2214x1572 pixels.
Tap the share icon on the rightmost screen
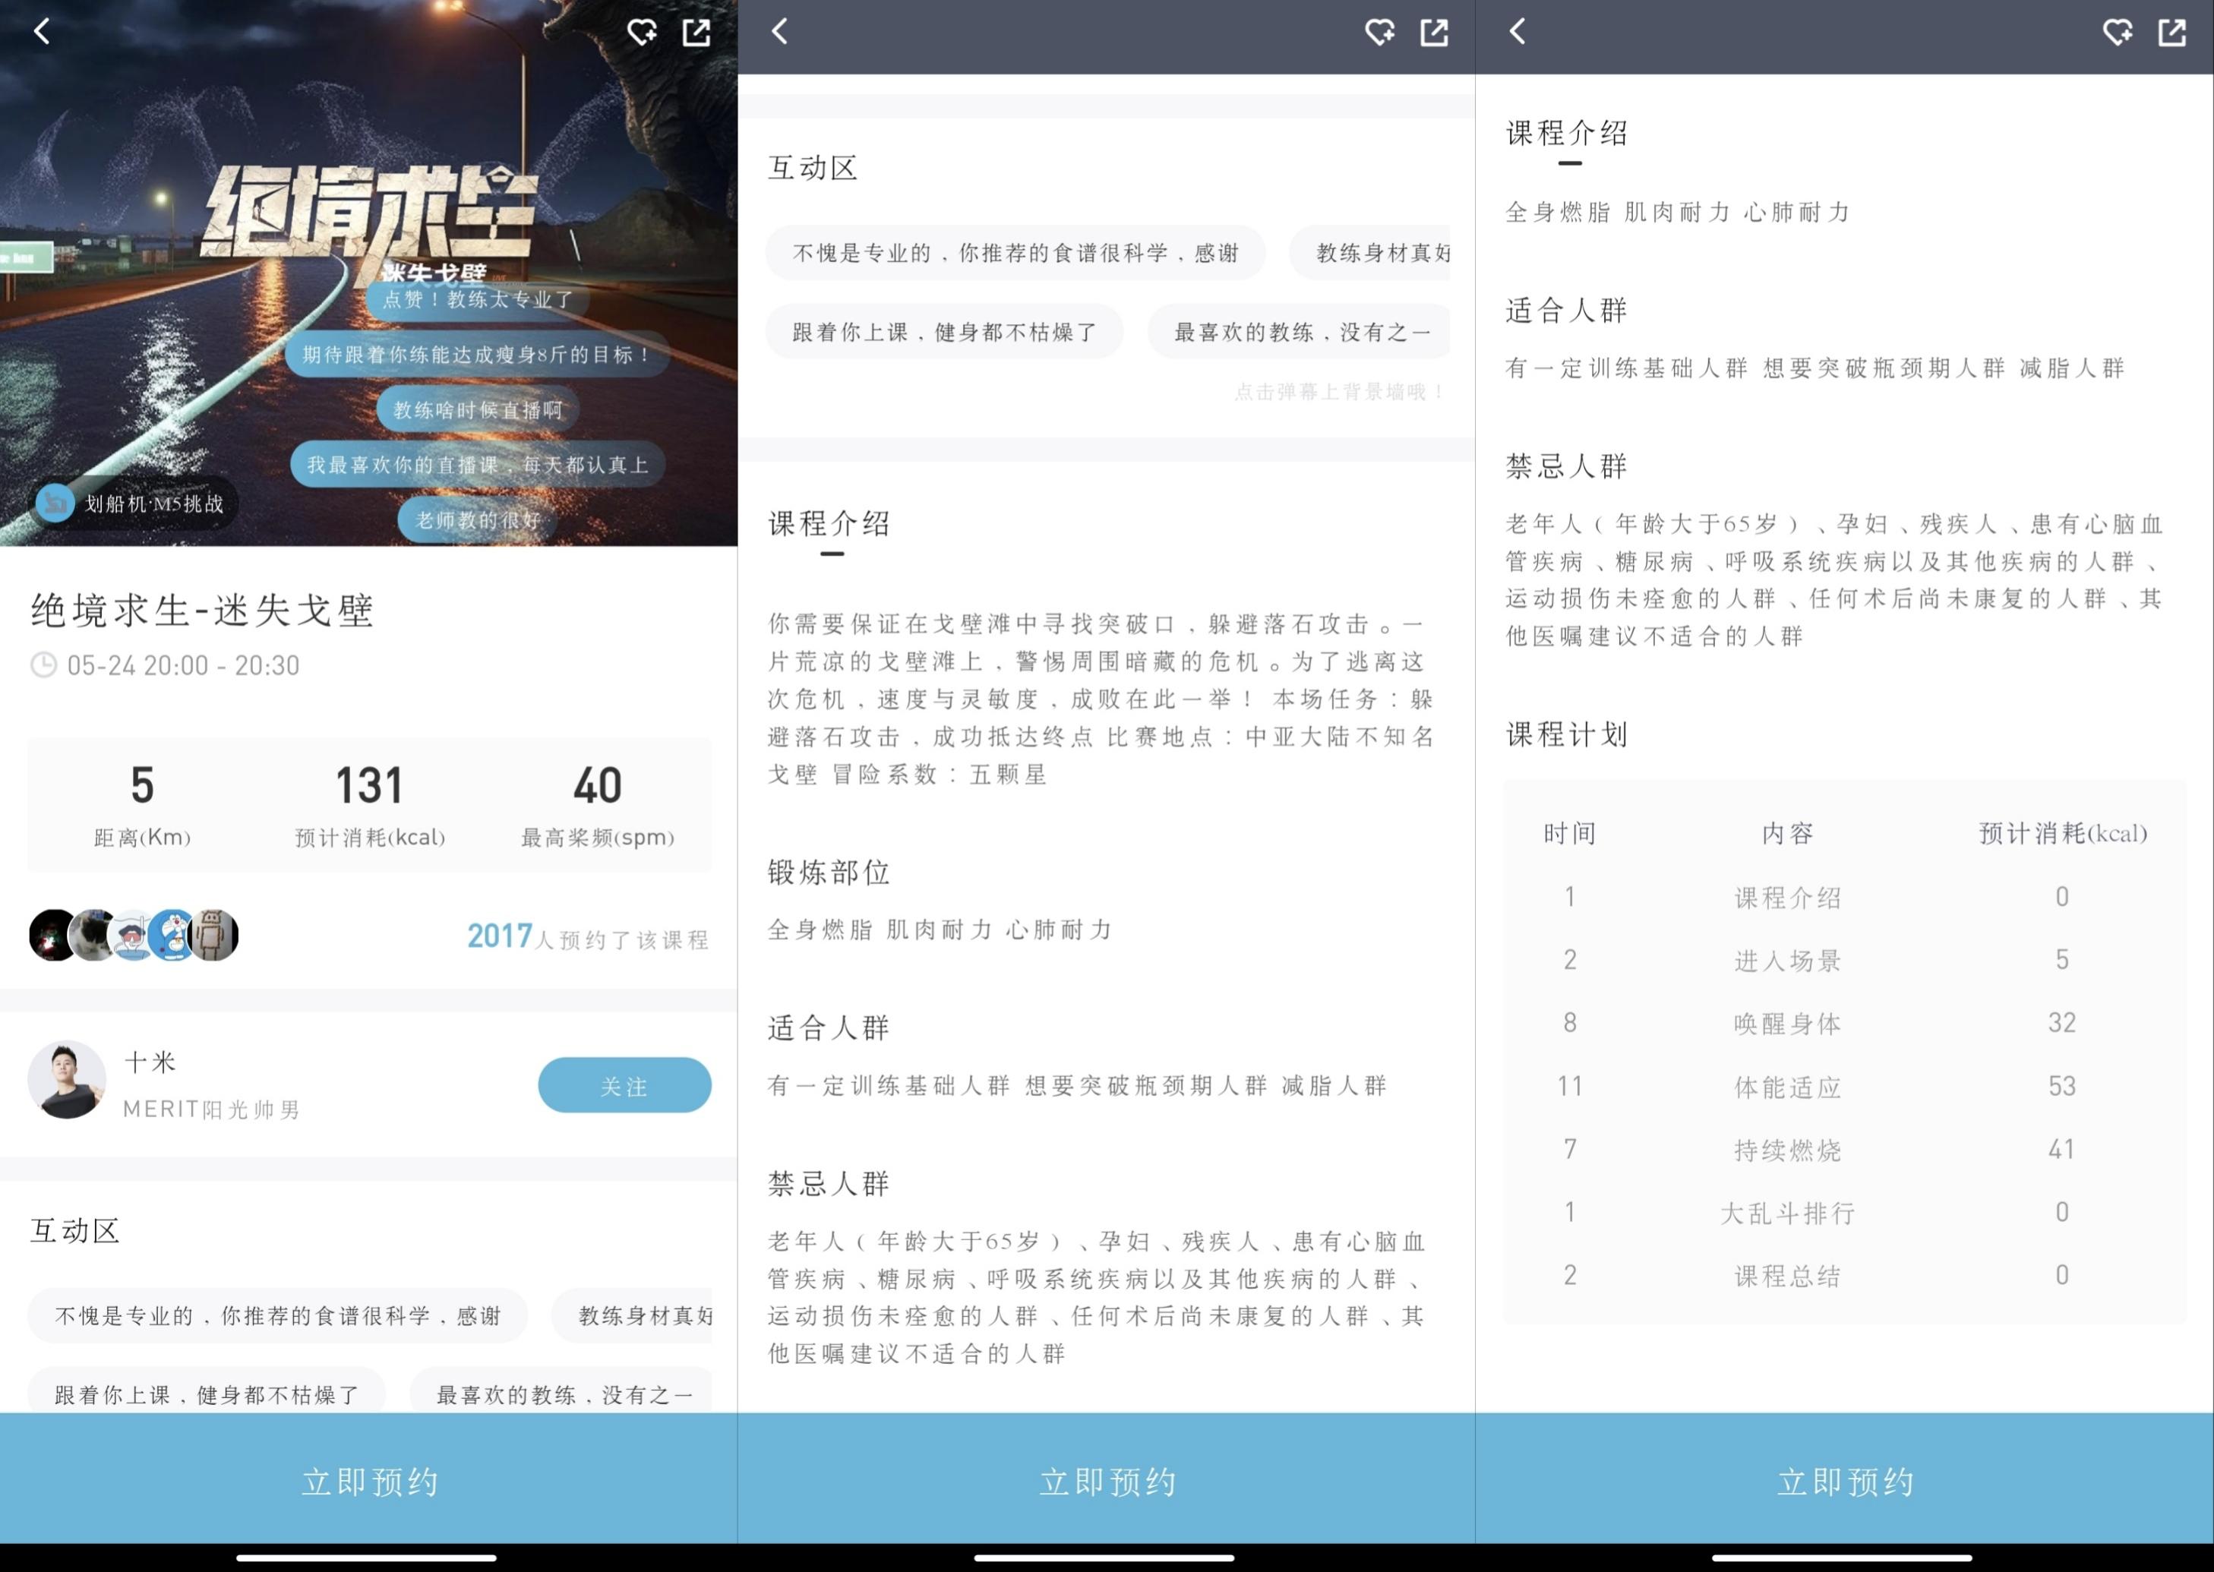2172,32
